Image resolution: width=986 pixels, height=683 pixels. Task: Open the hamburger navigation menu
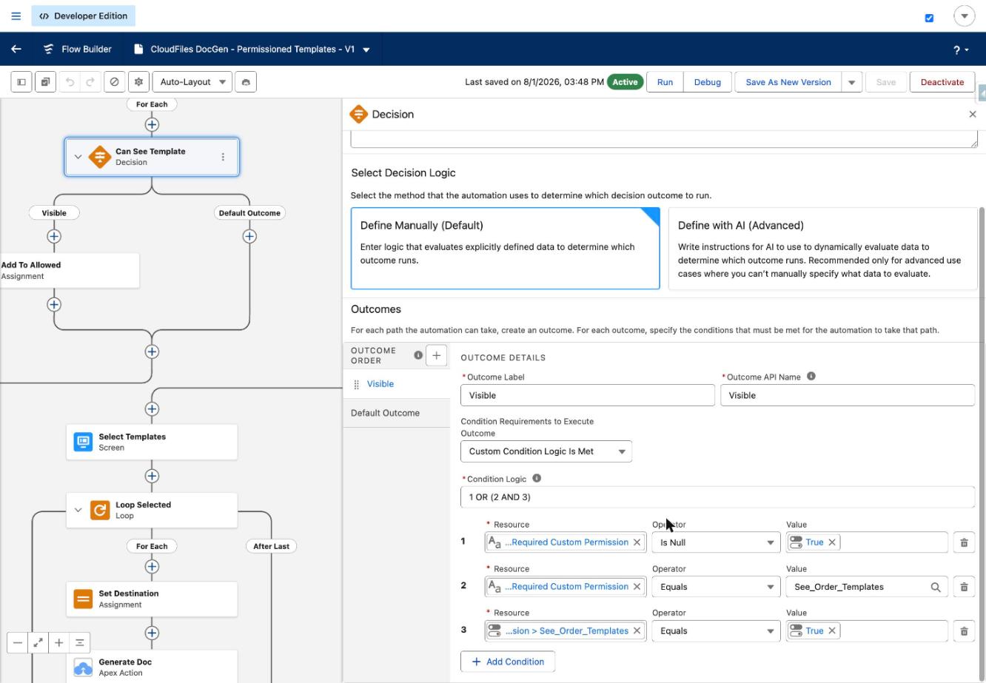(x=16, y=16)
